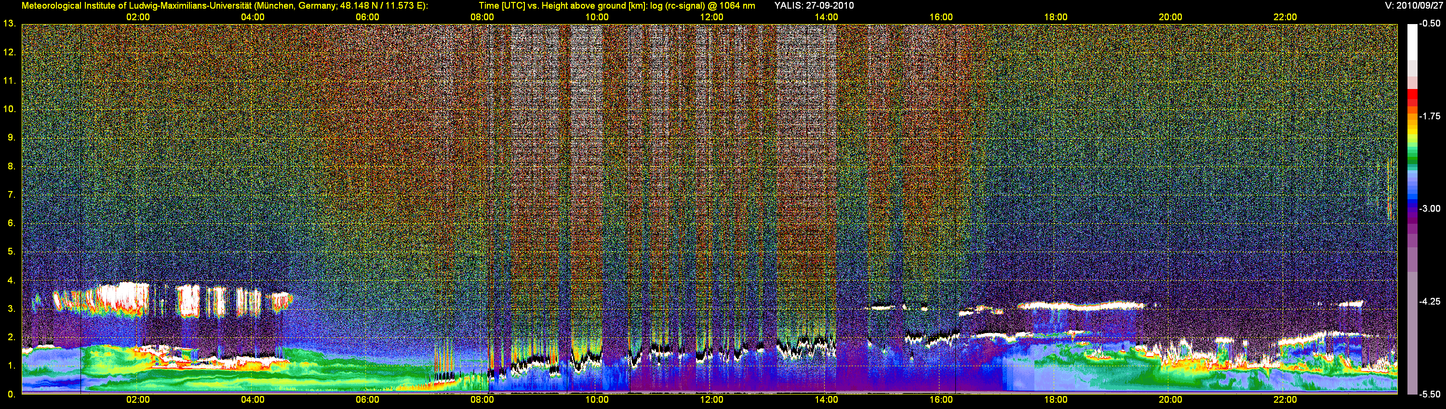
Task: Click the 4. km height axis label
Action: (x=11, y=280)
